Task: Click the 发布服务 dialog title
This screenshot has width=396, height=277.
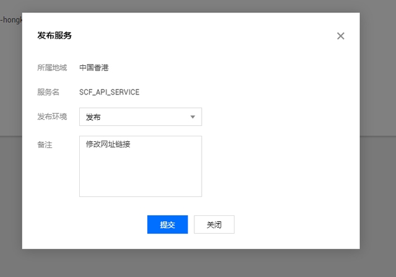Action: 54,36
